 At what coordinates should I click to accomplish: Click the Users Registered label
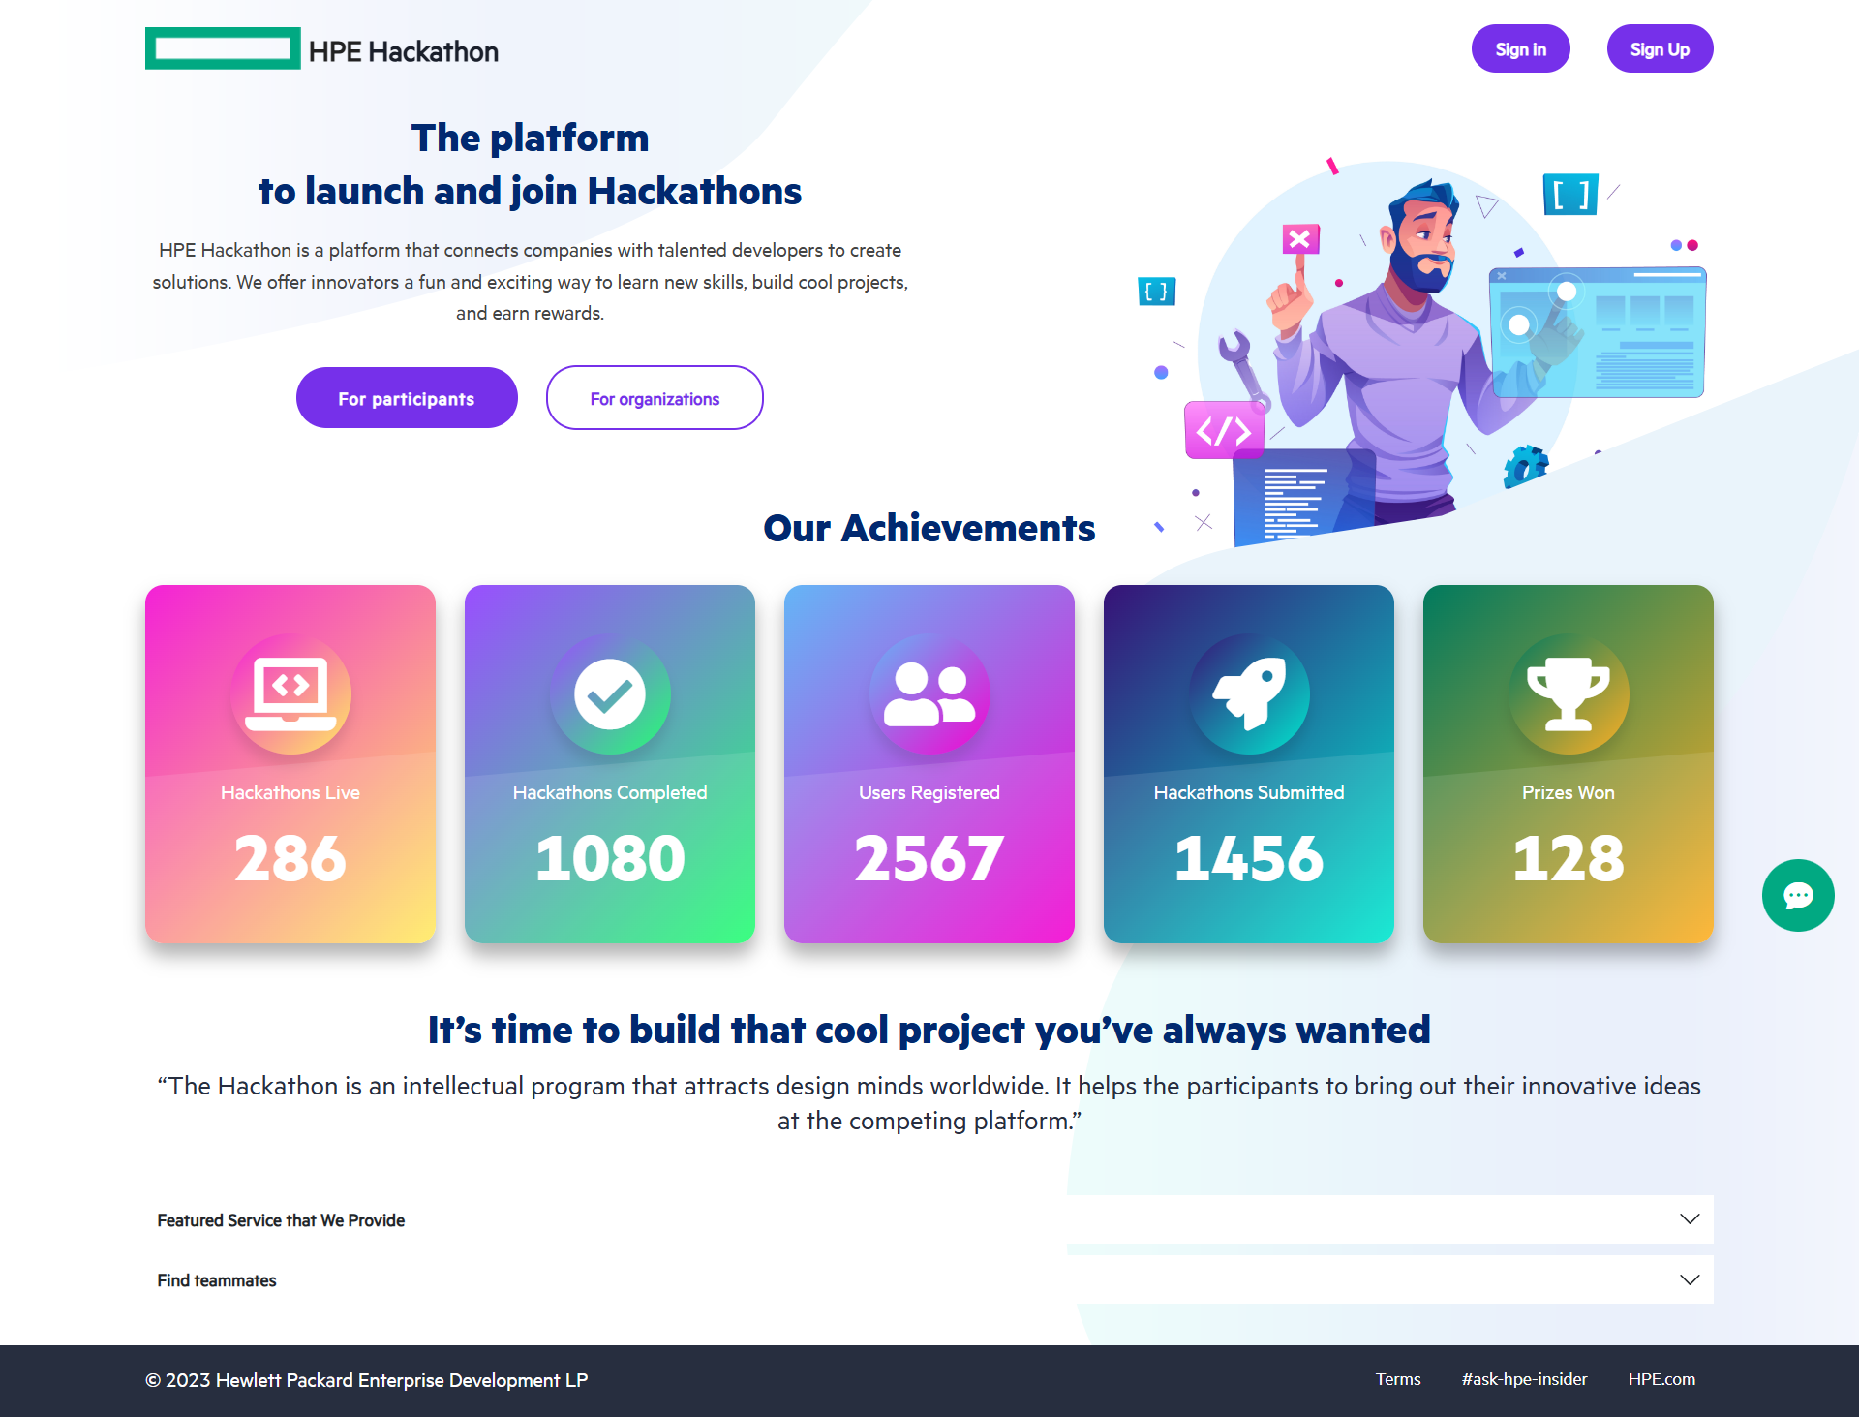929,792
